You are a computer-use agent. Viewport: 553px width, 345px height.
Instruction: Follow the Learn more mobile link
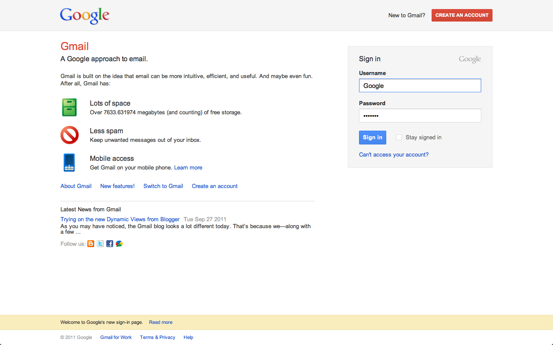click(x=188, y=168)
